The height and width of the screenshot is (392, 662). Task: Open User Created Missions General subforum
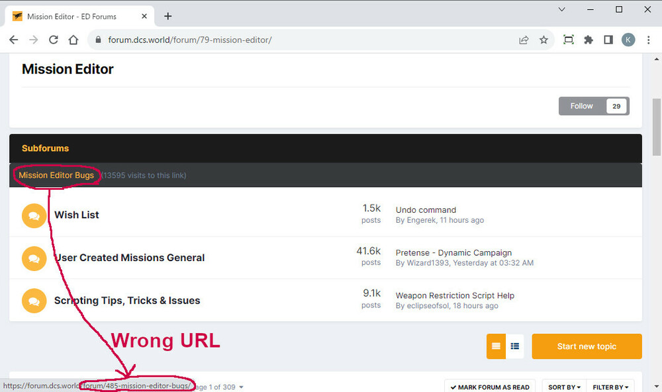(129, 258)
